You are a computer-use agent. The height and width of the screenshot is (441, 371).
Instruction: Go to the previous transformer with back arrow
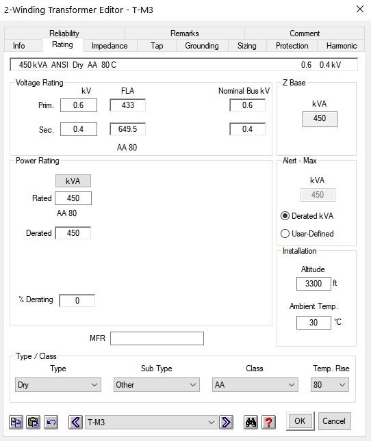[75, 422]
